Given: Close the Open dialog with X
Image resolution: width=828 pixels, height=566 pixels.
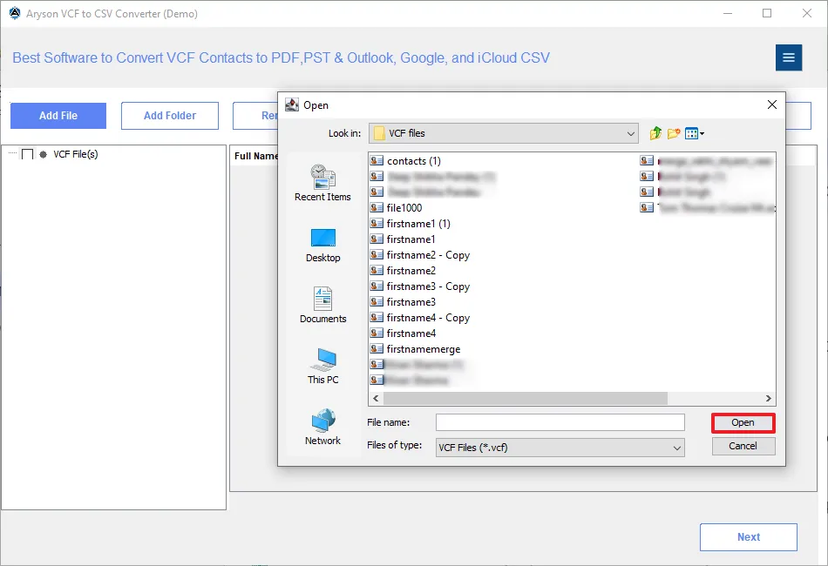Looking at the screenshot, I should coord(771,104).
